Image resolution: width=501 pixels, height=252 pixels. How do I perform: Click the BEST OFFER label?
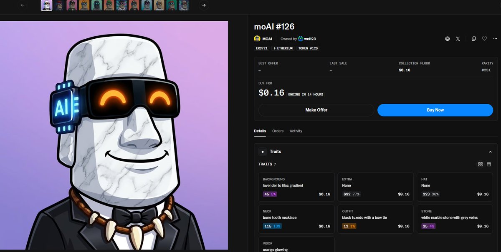(x=268, y=63)
